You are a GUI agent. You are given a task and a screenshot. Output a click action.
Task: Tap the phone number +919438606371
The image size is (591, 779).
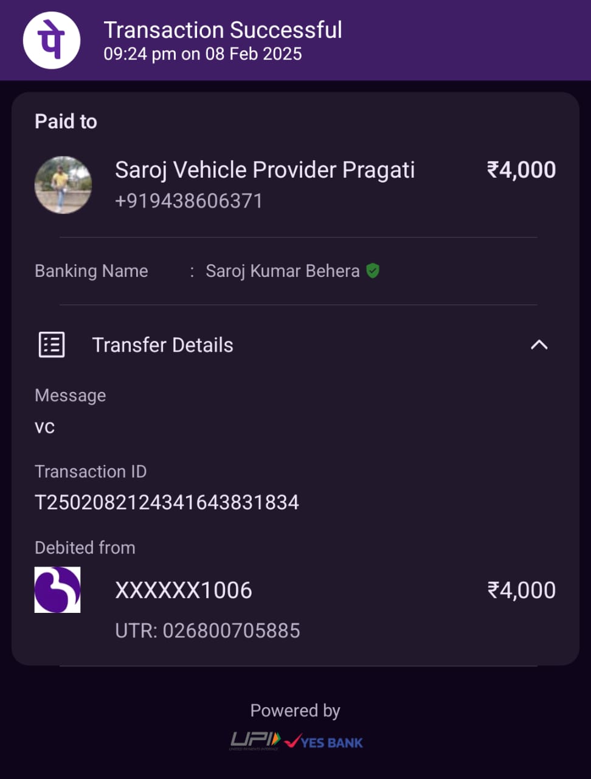(188, 201)
